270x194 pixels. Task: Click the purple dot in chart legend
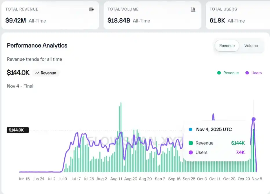coord(247,73)
